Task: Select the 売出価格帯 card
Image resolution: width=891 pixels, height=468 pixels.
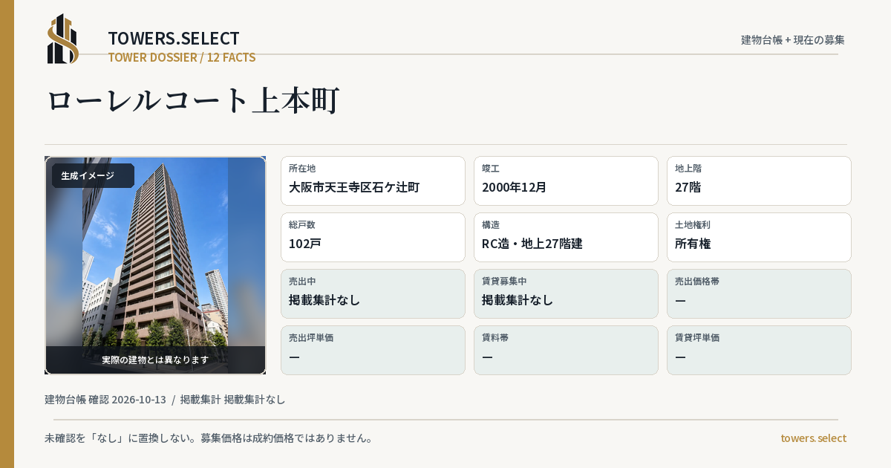Action: [x=759, y=293]
